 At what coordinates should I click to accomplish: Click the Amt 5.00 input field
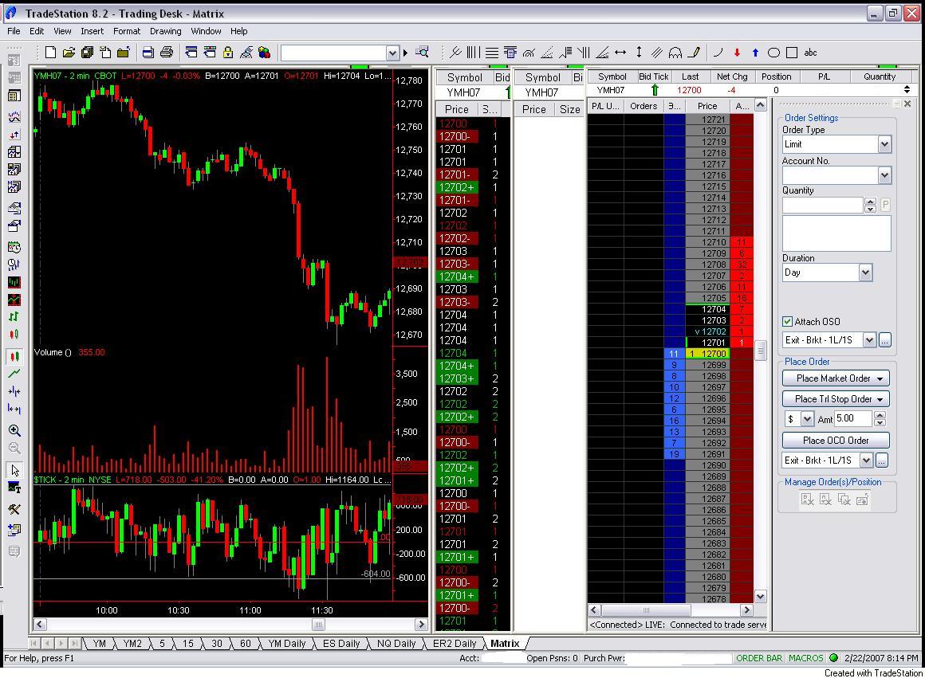(x=853, y=418)
